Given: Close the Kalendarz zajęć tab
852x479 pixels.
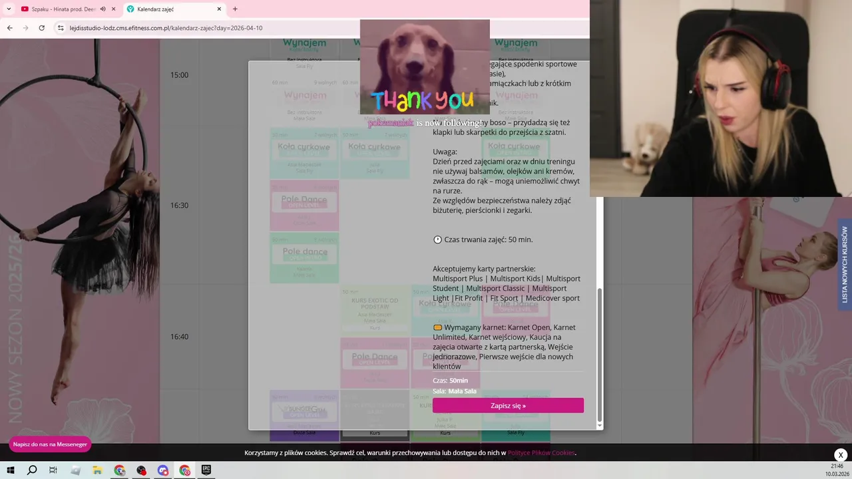Looking at the screenshot, I should pyautogui.click(x=220, y=9).
